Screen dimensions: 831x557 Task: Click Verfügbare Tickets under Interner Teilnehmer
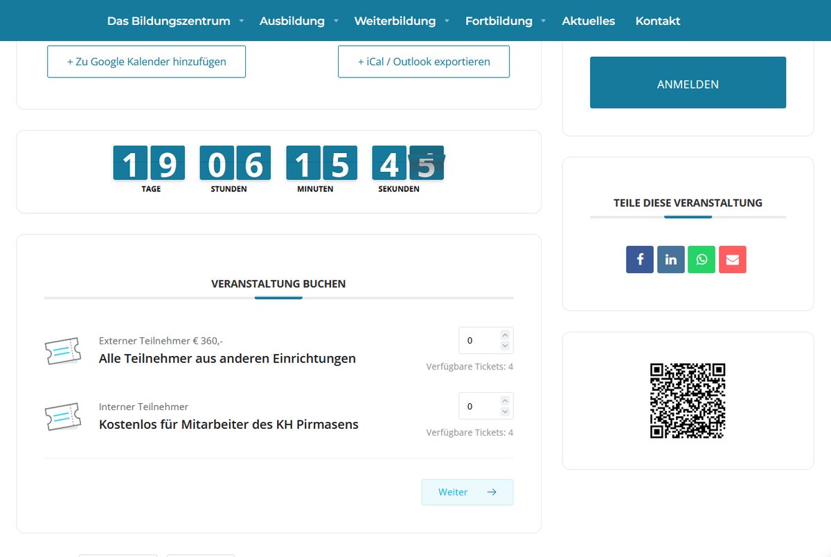click(x=470, y=432)
